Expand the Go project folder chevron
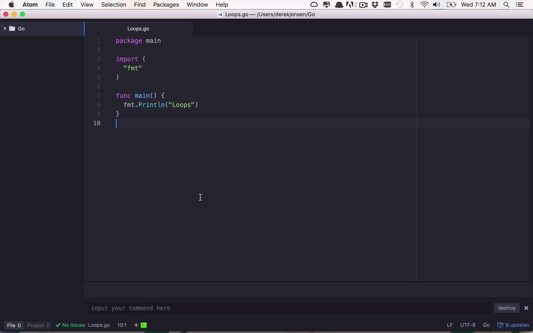This screenshot has width=533, height=333. click(5, 29)
